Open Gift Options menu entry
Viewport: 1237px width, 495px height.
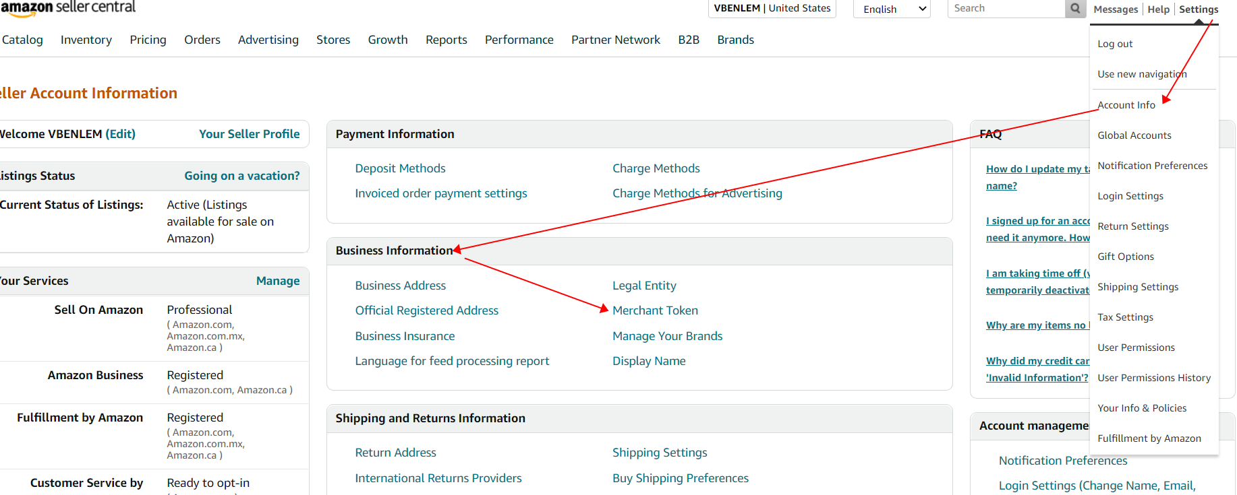(1126, 257)
